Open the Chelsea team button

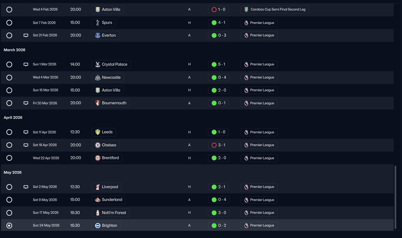click(x=105, y=145)
